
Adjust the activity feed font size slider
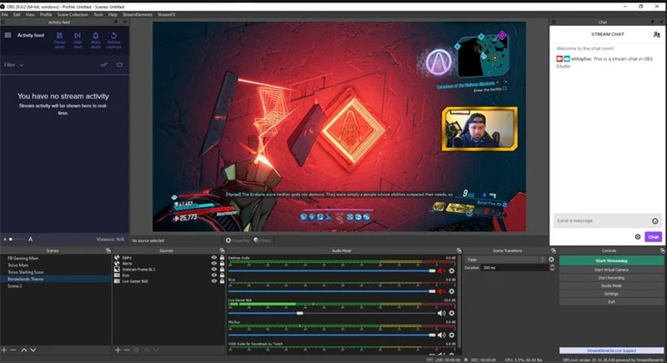(16, 239)
